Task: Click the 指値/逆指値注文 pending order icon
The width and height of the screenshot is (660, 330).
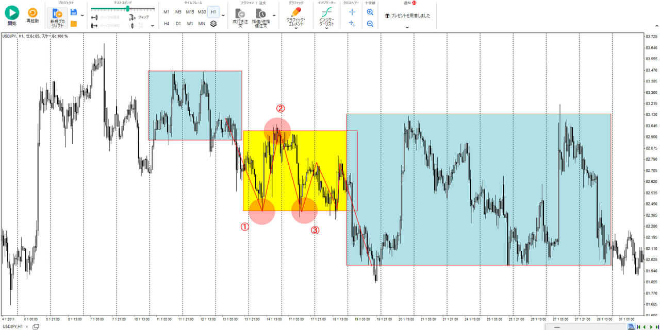Action: (261, 19)
